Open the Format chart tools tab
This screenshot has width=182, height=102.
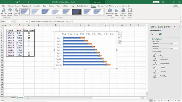[101, 6]
